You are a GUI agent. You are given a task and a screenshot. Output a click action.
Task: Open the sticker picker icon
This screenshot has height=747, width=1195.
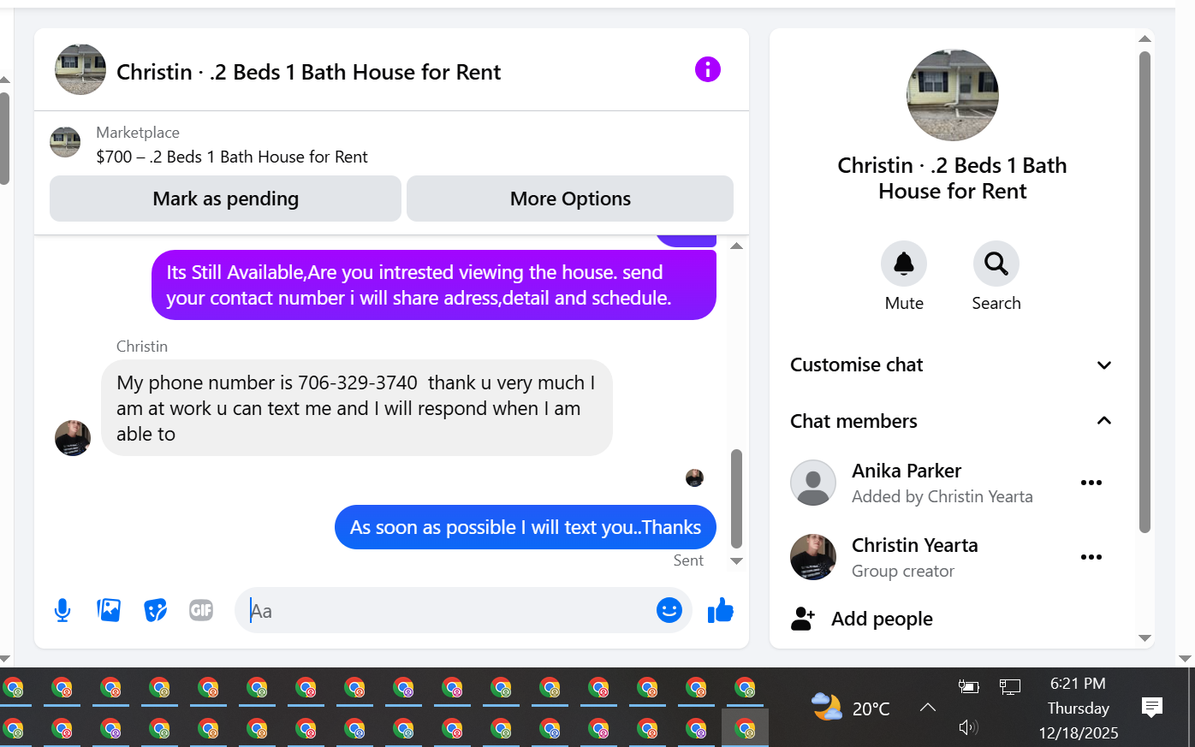click(x=155, y=610)
